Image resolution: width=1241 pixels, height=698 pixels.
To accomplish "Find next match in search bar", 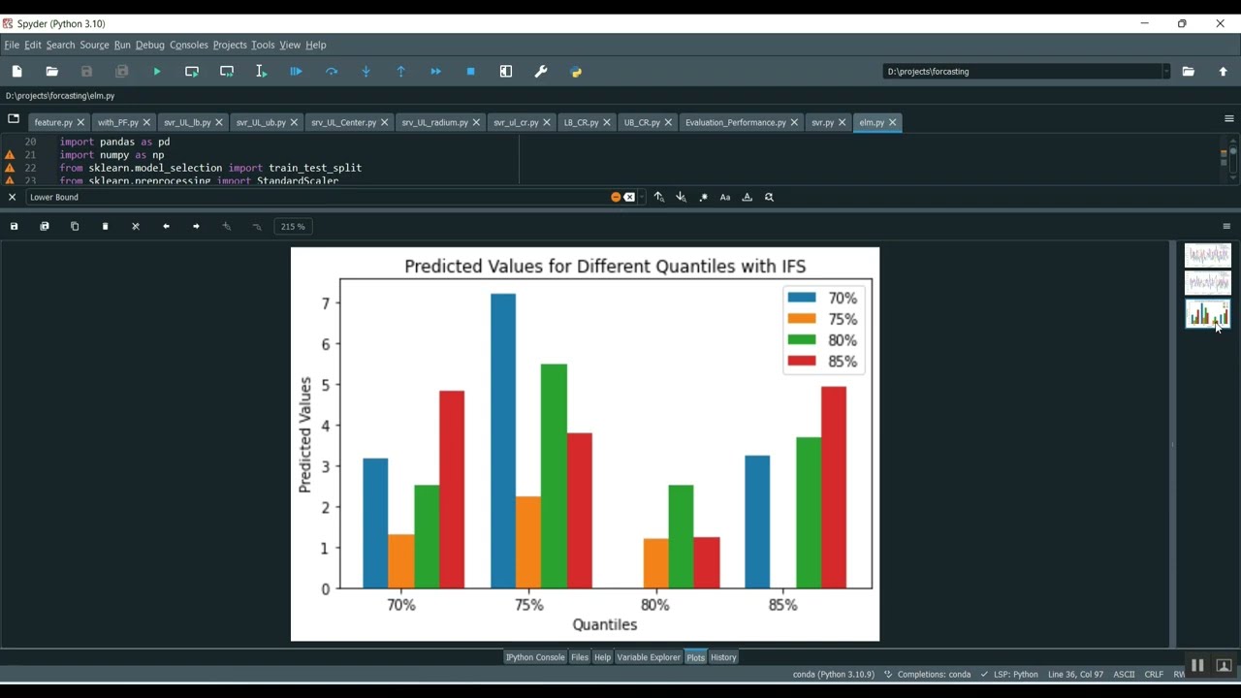I will pyautogui.click(x=682, y=197).
